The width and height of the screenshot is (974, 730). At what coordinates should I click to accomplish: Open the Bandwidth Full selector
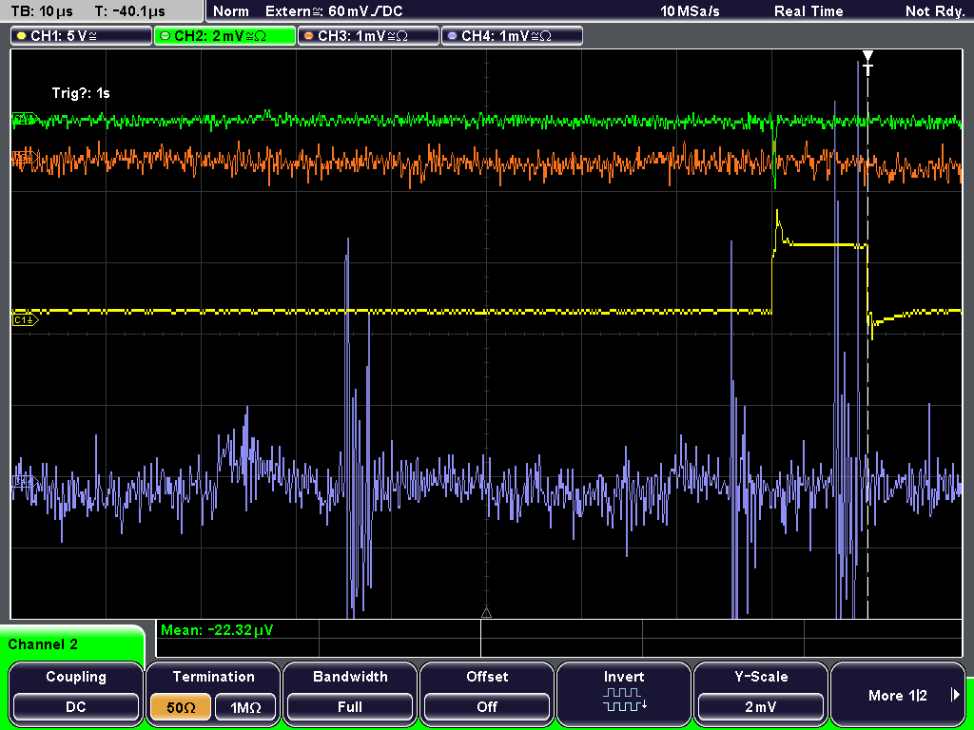pos(350,707)
